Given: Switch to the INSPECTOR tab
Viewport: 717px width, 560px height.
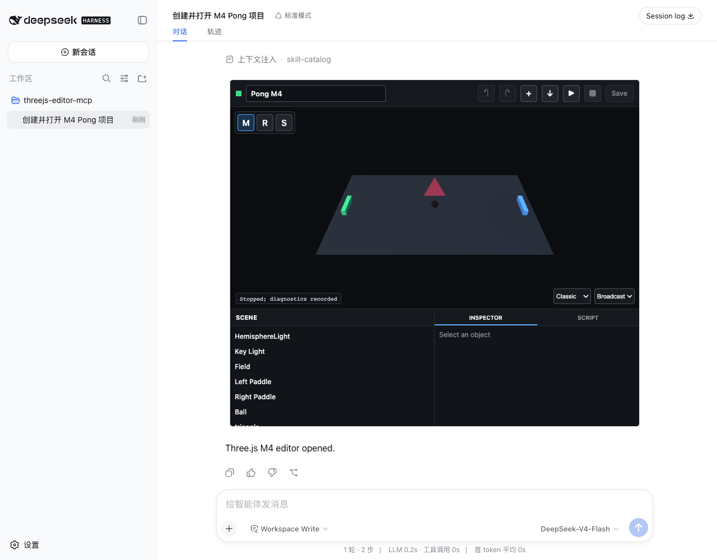Looking at the screenshot, I should 486,318.
